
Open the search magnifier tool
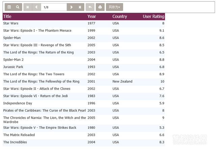pos(18,7)
